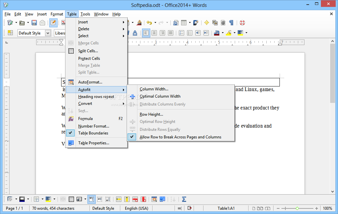Toggle the Bullets list button
The image size is (338, 214).
[x=190, y=33]
